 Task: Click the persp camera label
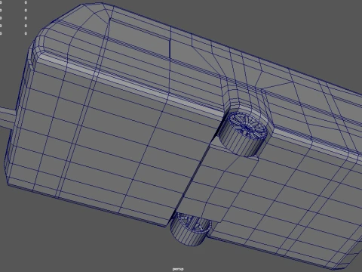178,269
